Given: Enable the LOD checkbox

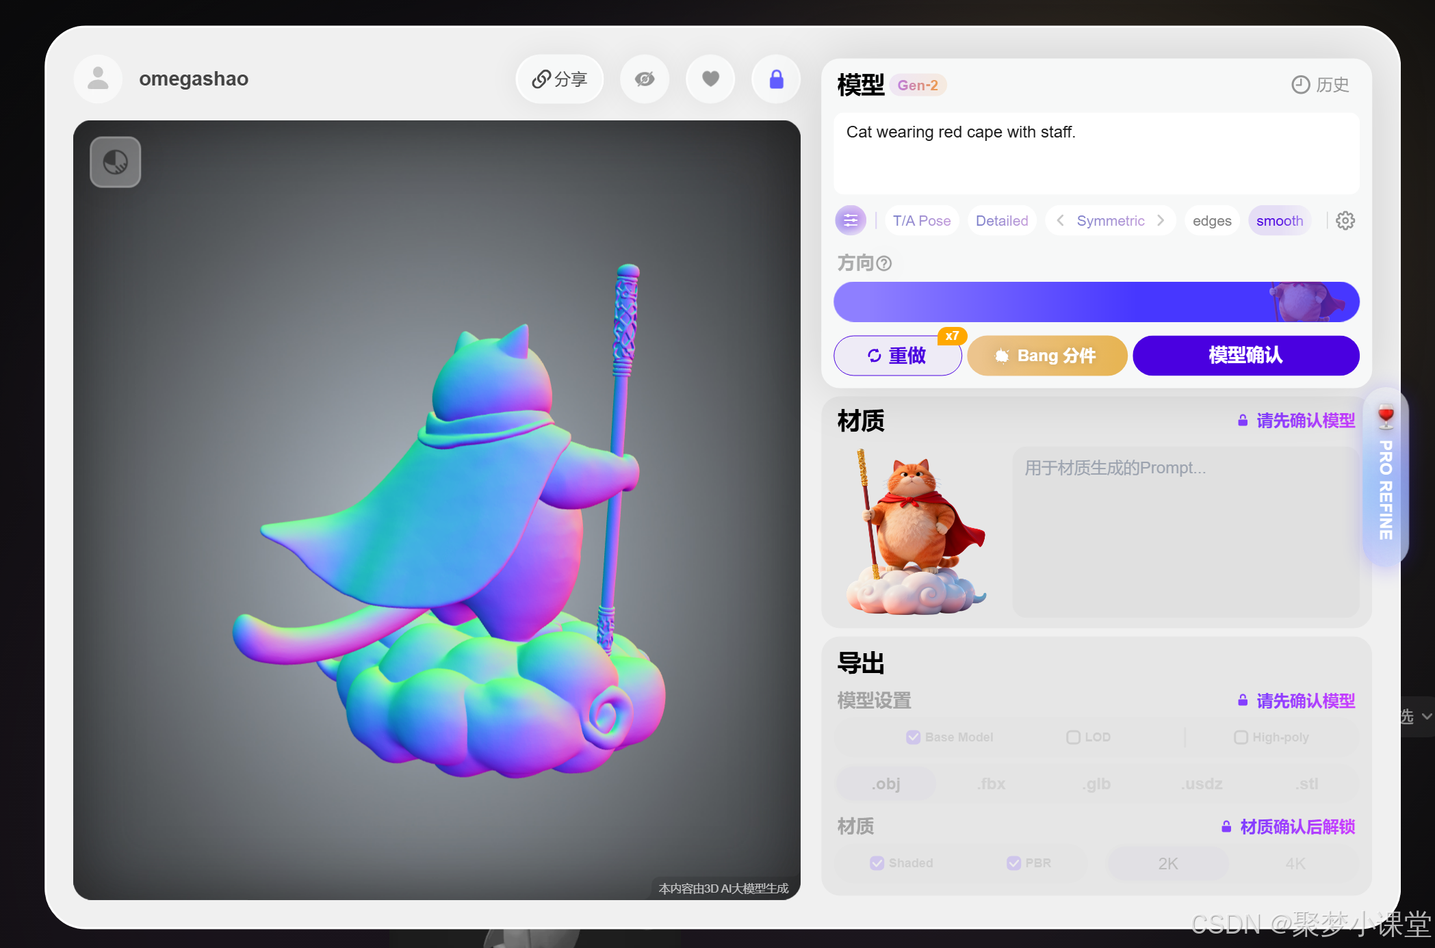Looking at the screenshot, I should pos(1073,737).
